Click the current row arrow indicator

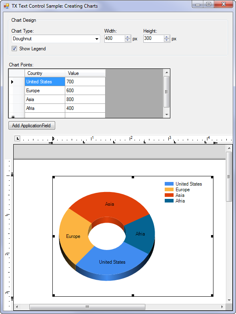[12, 82]
